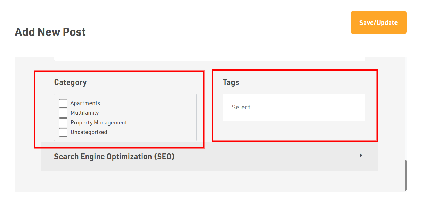This screenshot has height=207, width=424.
Task: Enable the Property Management checkbox
Action: (63, 123)
